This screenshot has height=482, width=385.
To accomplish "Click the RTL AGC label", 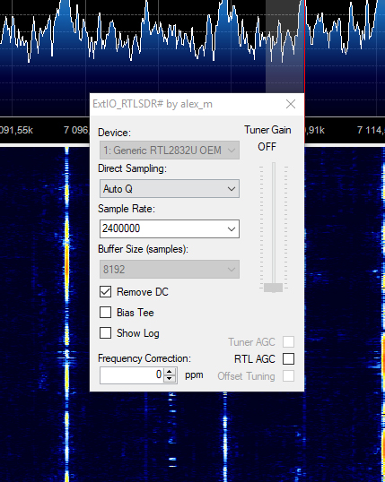I will 255,359.
